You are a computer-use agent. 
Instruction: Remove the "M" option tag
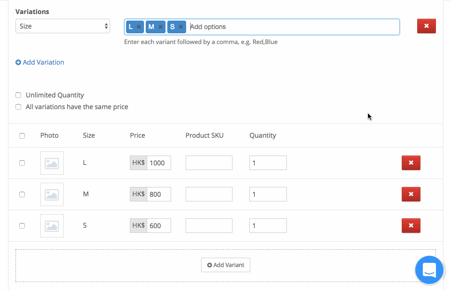(x=161, y=27)
